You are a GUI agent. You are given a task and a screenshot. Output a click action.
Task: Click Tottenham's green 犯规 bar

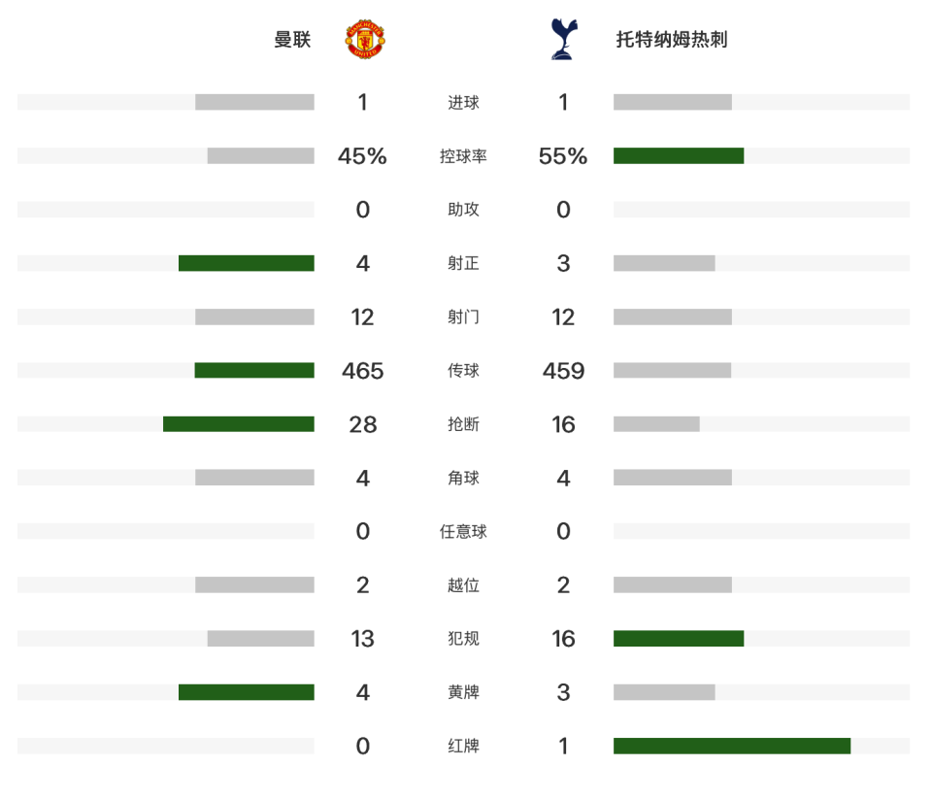click(x=679, y=639)
